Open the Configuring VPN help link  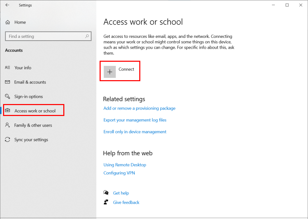pyautogui.click(x=119, y=173)
